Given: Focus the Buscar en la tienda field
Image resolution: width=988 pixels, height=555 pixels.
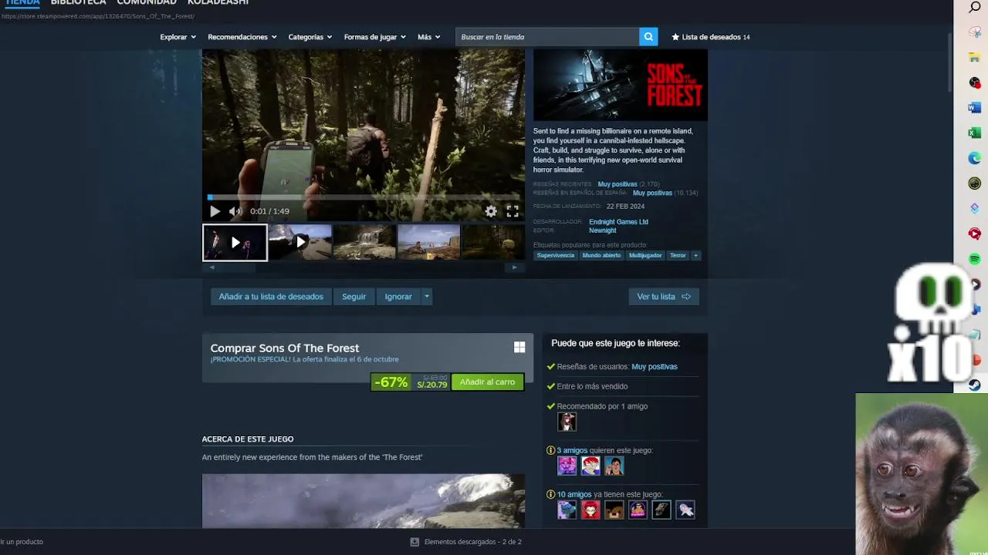Looking at the screenshot, I should coord(547,36).
